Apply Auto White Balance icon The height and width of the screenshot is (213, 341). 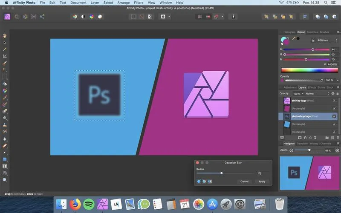[x=100, y=17]
